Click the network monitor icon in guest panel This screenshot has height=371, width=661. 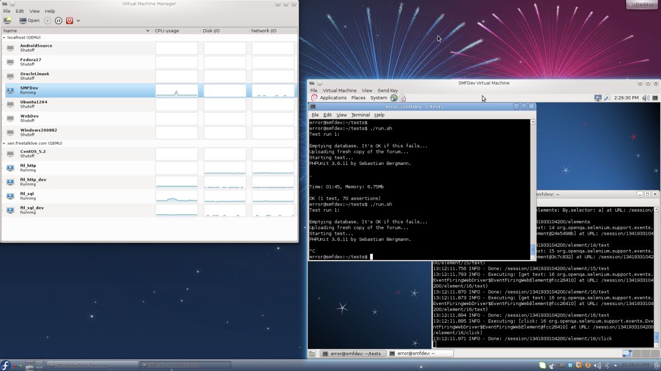coord(598,98)
